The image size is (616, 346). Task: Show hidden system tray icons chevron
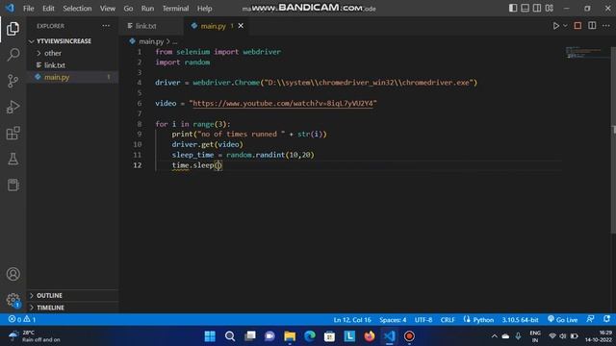pos(494,336)
